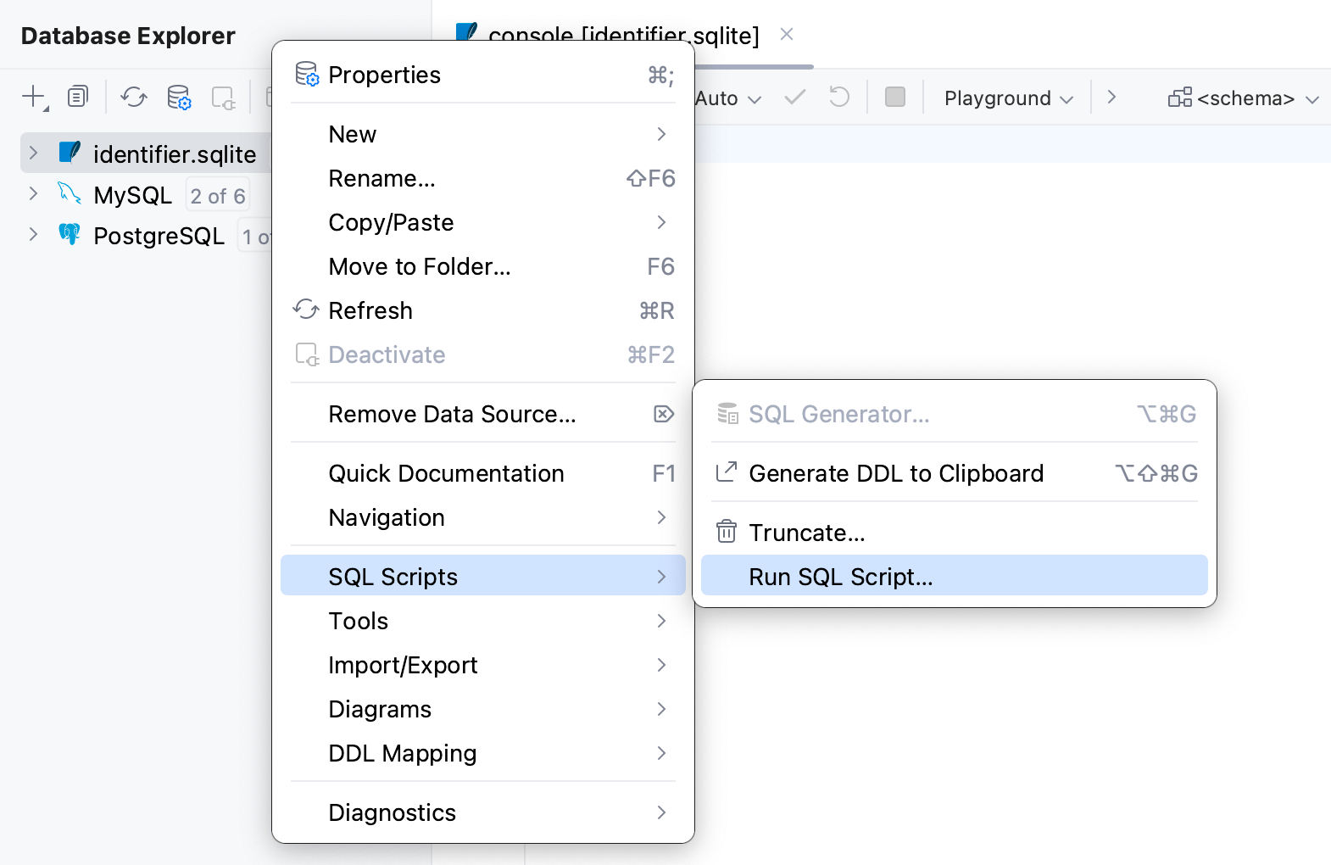Click the stop execution square icon

tap(894, 97)
